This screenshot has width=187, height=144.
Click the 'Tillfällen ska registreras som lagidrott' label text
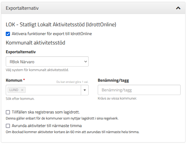46,112
